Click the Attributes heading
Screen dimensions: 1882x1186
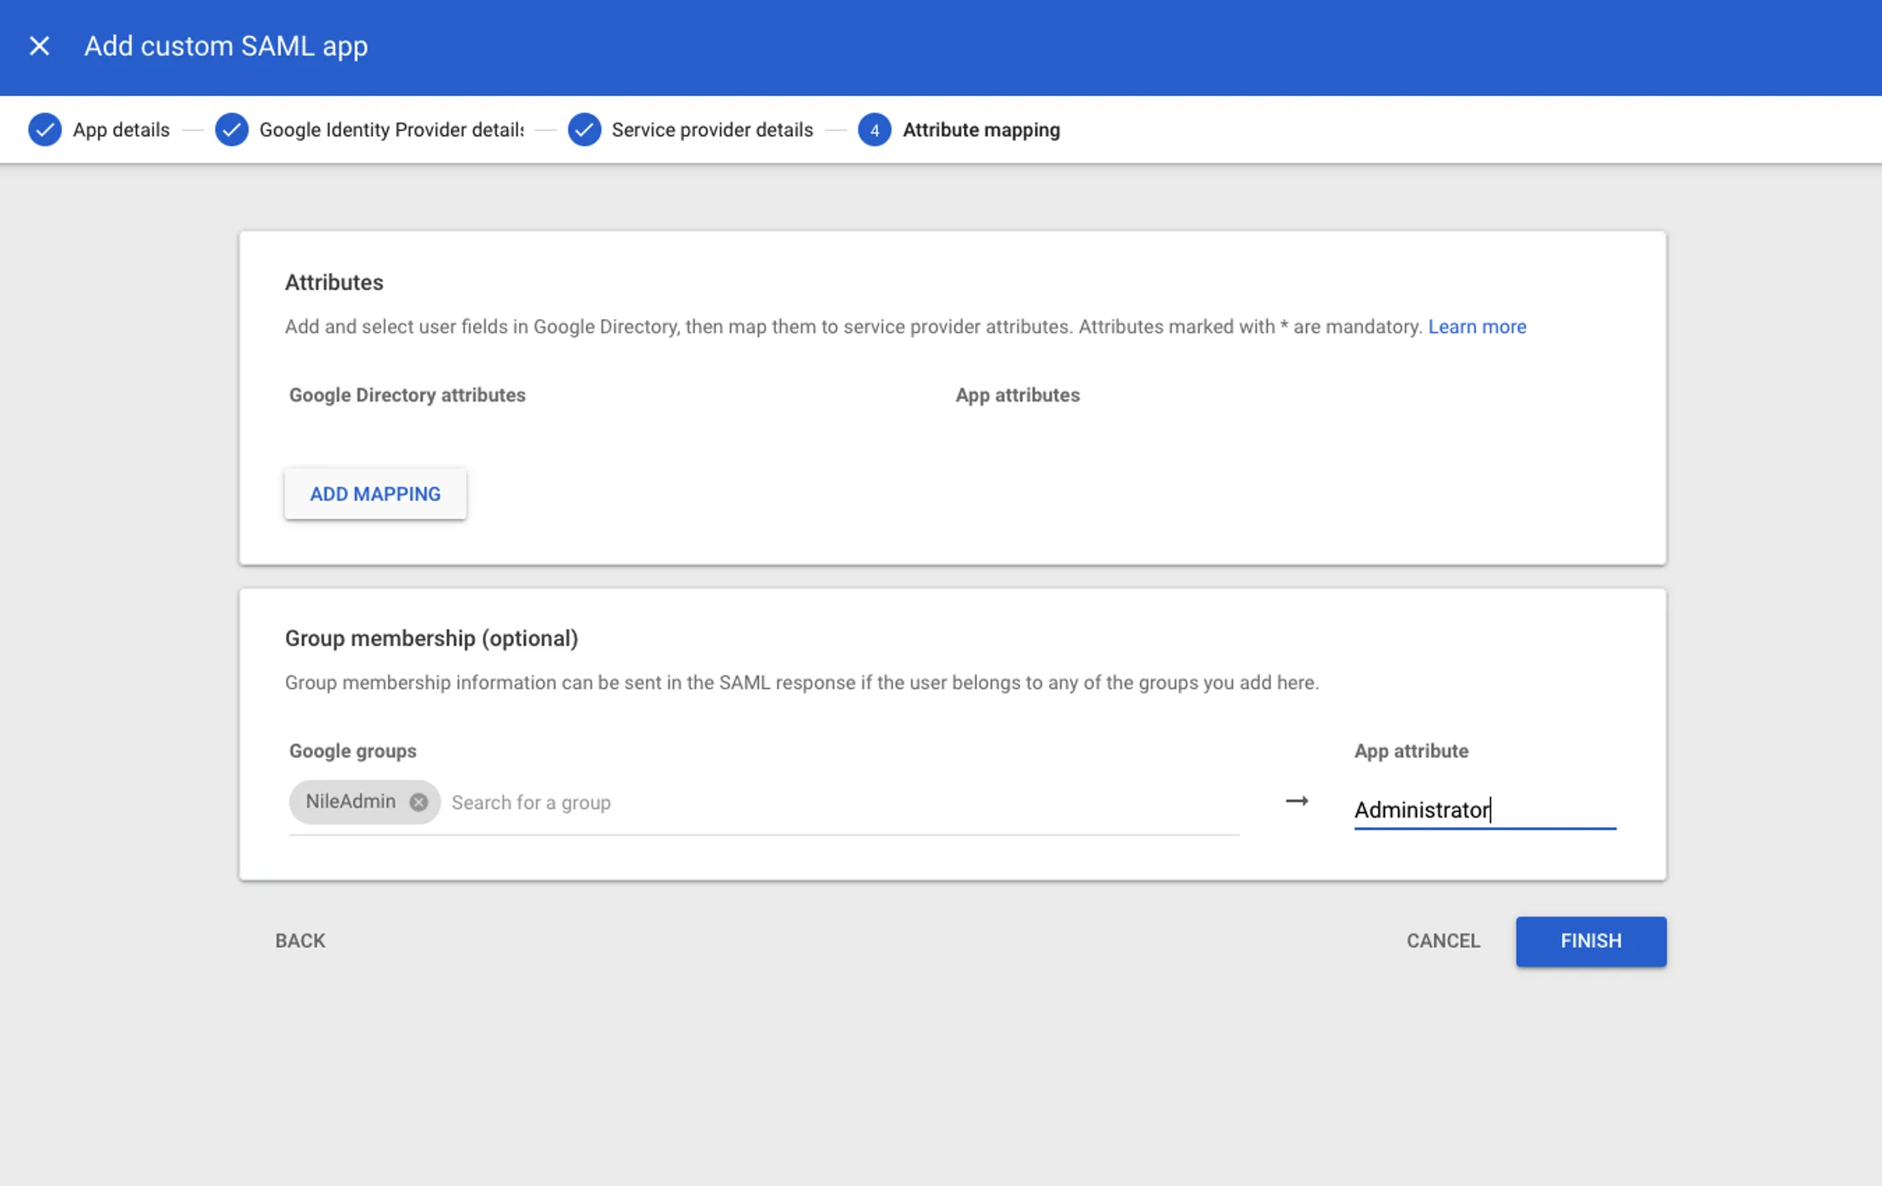(x=334, y=282)
